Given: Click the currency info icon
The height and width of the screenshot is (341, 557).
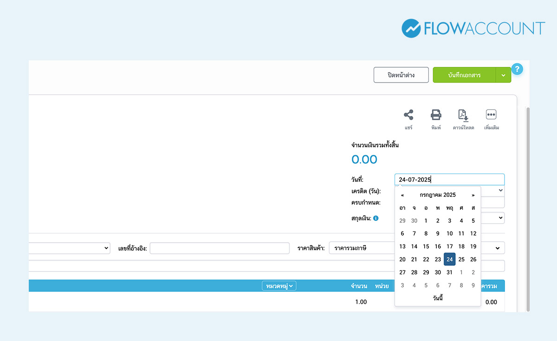Looking at the screenshot, I should click(376, 218).
